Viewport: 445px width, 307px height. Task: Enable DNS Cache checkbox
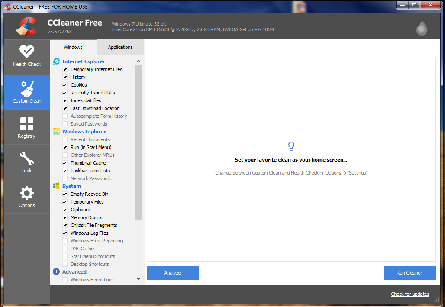tap(65, 249)
